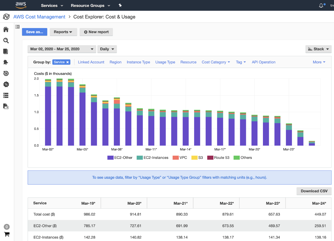
Task: Click the zero count badge above cart
Action: [x=7, y=227]
